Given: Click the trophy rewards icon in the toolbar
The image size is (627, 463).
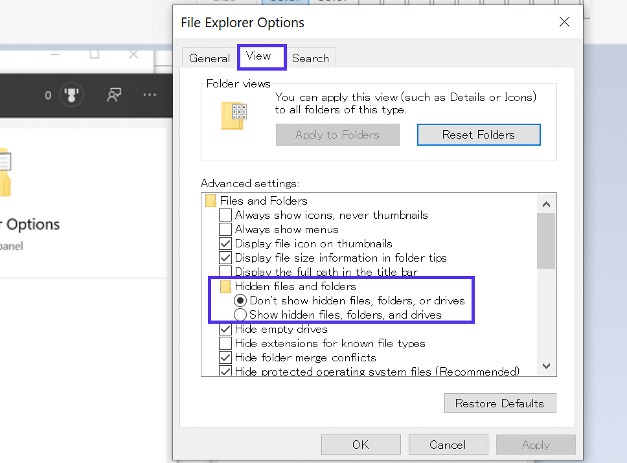Looking at the screenshot, I should pyautogui.click(x=71, y=95).
